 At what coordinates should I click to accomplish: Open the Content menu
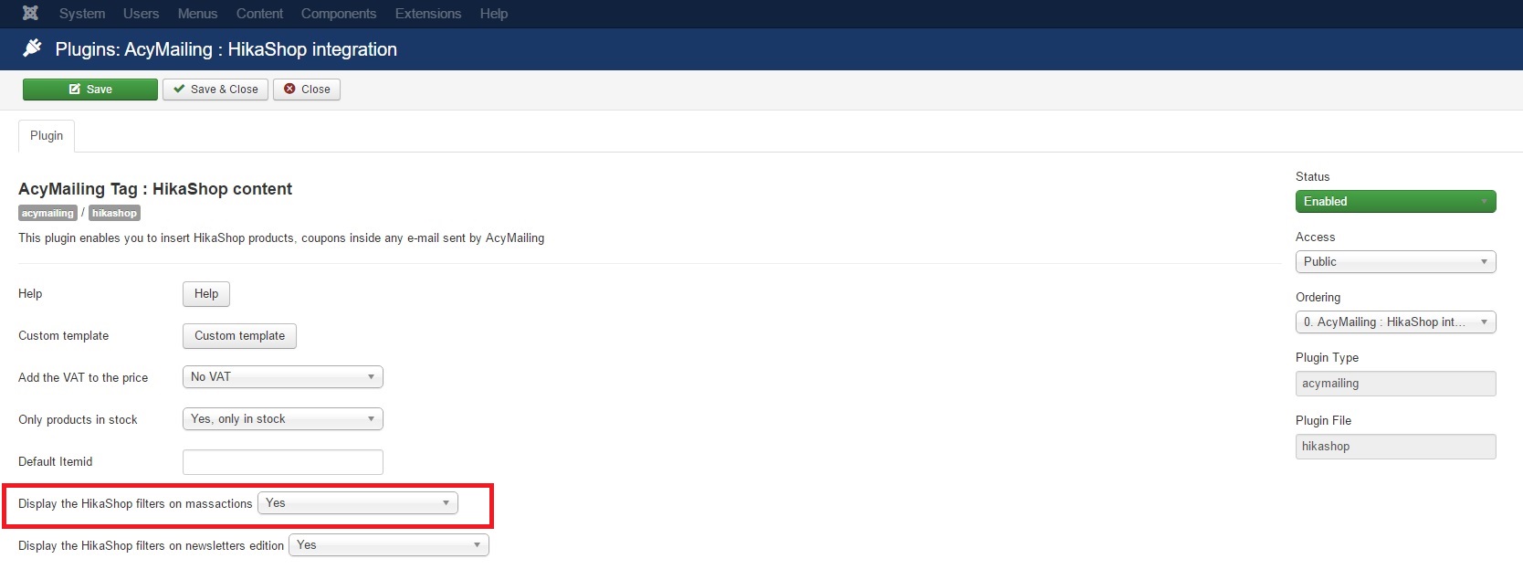click(x=259, y=14)
